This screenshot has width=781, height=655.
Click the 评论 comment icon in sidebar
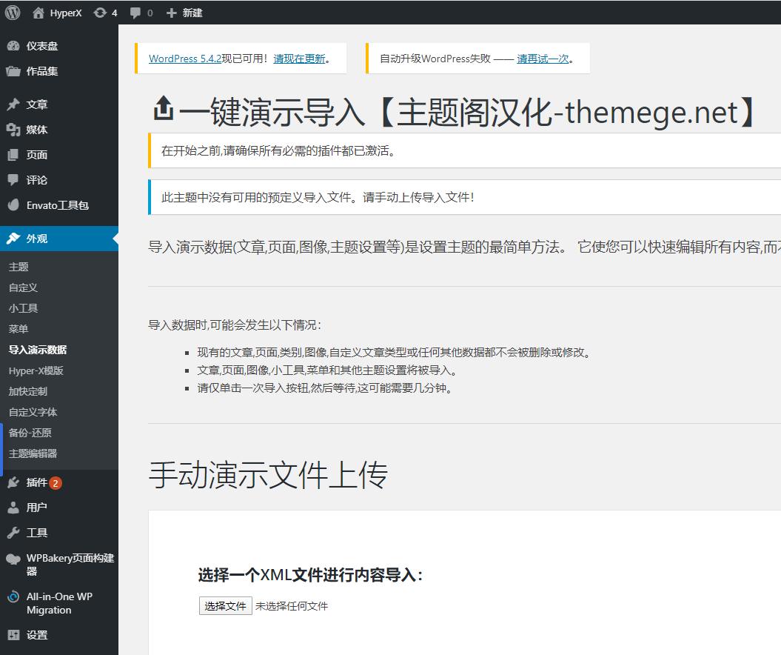point(13,180)
